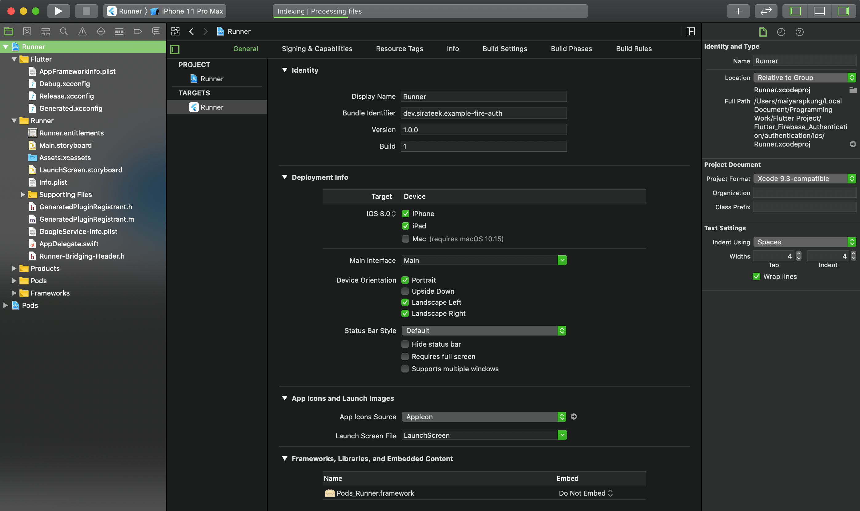Expand the Supporting Files folder

[x=22, y=195]
